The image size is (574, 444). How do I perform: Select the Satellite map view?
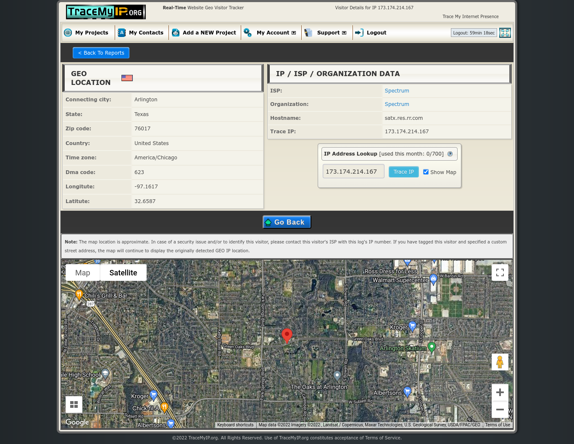123,273
